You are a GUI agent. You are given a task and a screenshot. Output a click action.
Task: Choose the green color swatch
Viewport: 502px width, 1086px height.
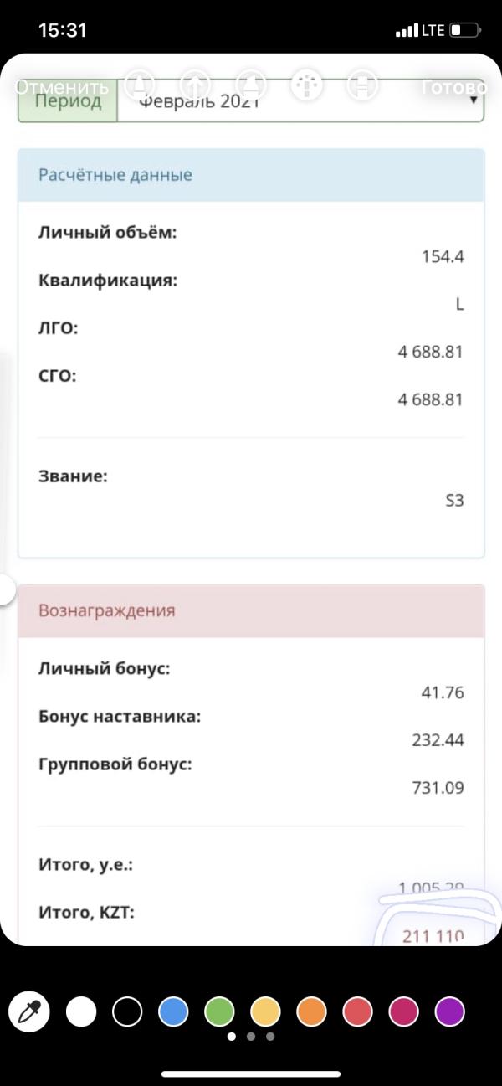tap(219, 1011)
